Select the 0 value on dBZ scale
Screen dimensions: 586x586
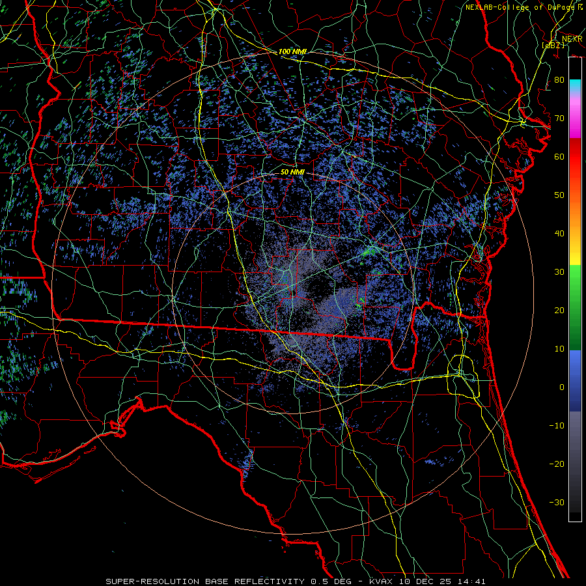point(562,387)
